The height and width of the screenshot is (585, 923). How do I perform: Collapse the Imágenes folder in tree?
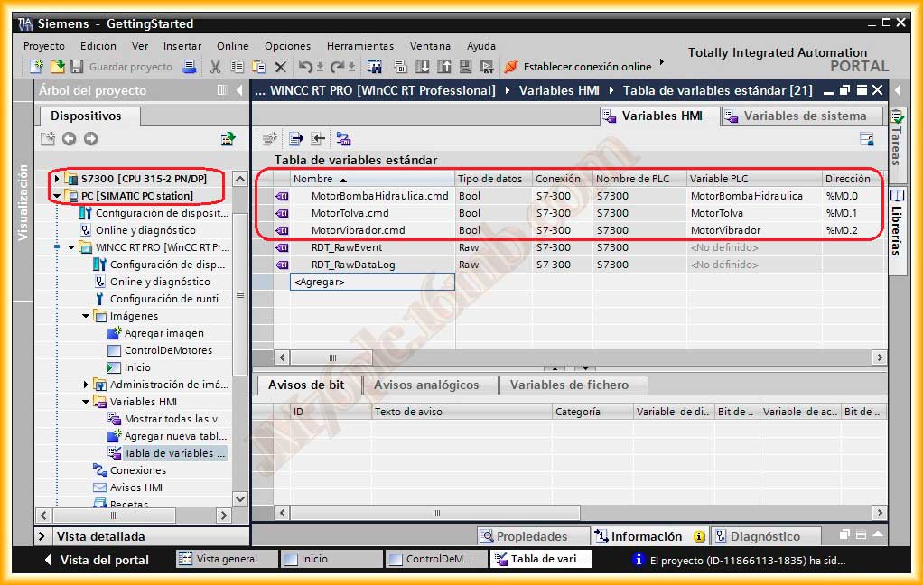pos(87,316)
